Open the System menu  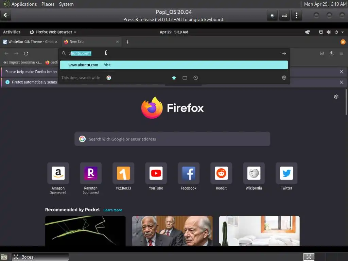pos(66,4)
